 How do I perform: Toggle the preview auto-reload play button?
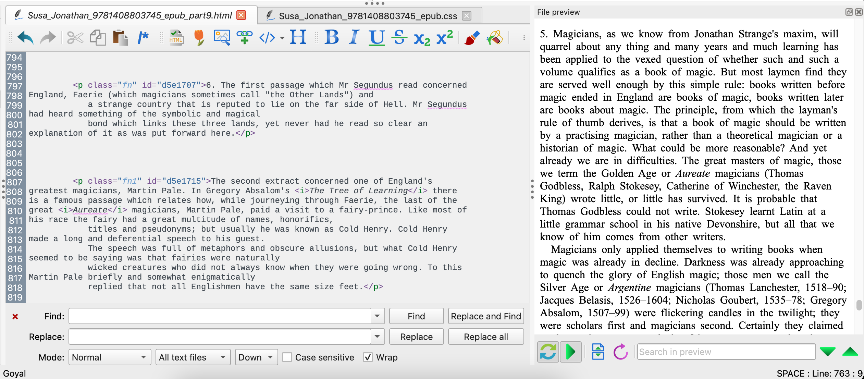(570, 352)
